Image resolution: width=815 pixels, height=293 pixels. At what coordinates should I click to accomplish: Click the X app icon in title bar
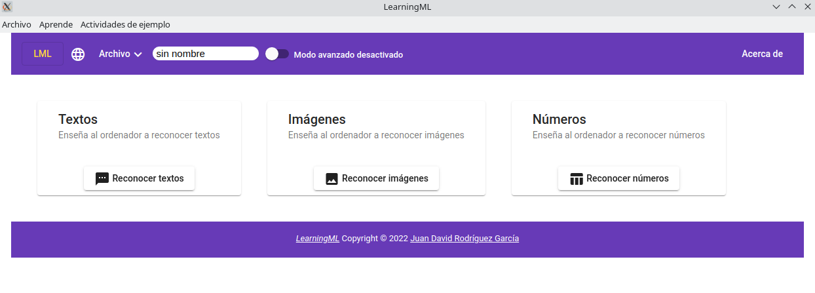pyautogui.click(x=7, y=7)
